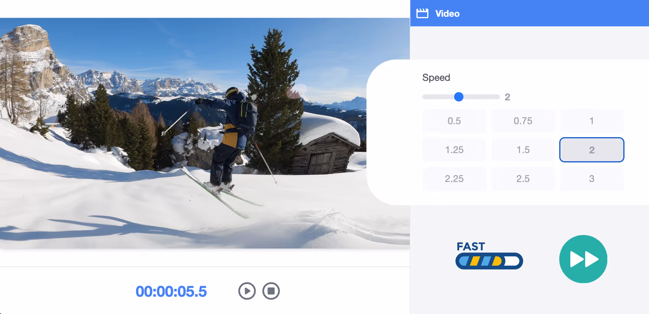Choose the 0.75 speed preset
649x314 pixels.
523,121
